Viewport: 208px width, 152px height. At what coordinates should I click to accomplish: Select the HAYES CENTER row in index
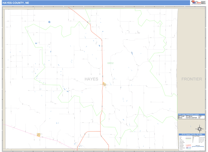[191, 118]
